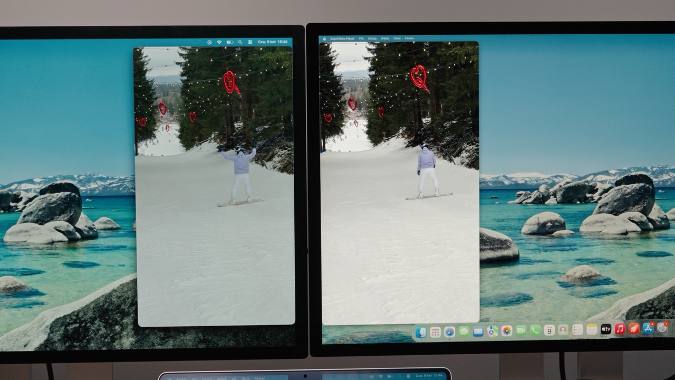Image resolution: width=675 pixels, height=380 pixels.
Task: Launch Safari from the Dock
Action: (449, 331)
